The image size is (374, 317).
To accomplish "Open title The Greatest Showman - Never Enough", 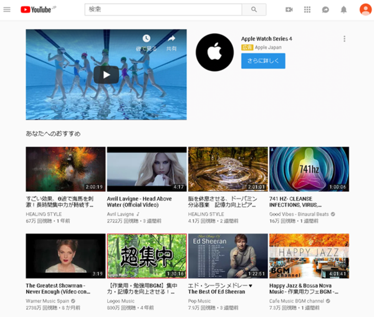I will point(58,288).
